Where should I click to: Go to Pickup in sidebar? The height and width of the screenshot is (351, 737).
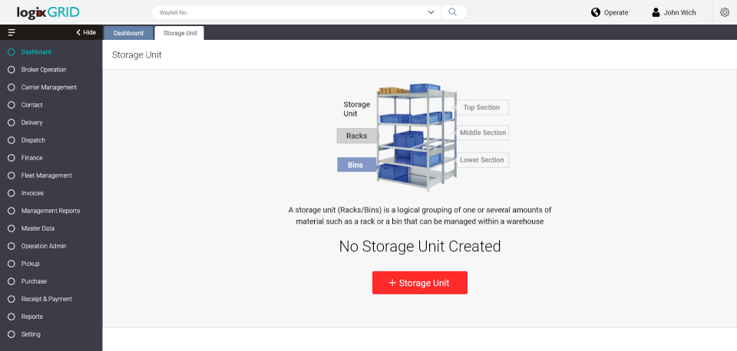31,264
